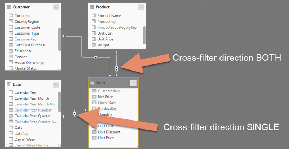This screenshot has height=149, width=289.
Task: Open the Product table ellipsis menu
Action: coord(141,7)
